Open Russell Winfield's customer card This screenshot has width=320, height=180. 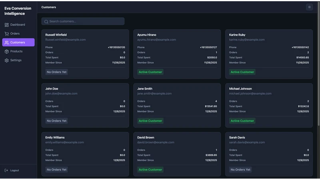coord(85,54)
